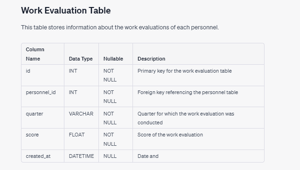300x170 pixels.
Task: Select the Column Name header cell
Action: pos(42,54)
